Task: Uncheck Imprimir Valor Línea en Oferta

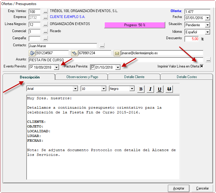Action: tap(202, 66)
